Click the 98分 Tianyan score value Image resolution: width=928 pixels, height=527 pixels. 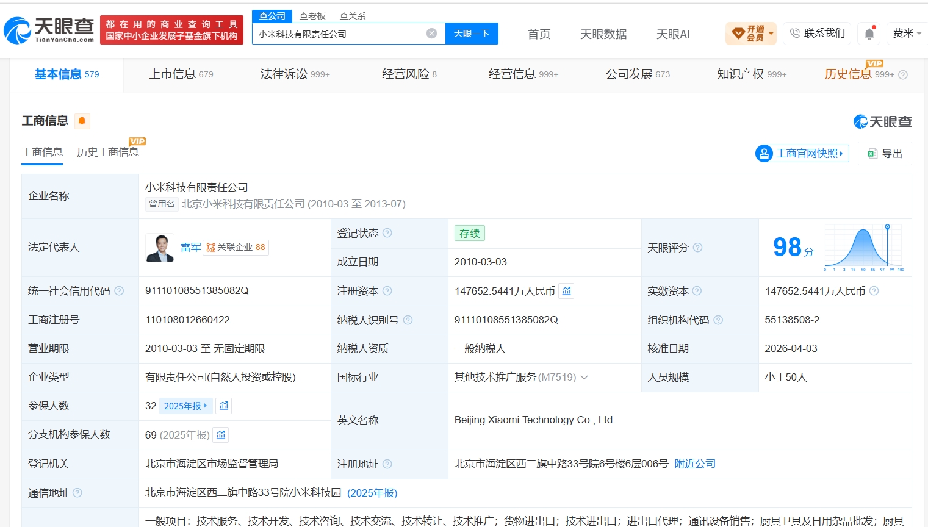pos(793,248)
